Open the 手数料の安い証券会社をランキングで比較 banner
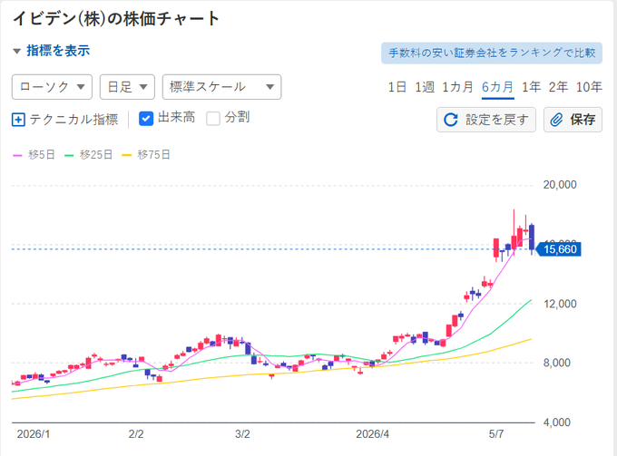 pyautogui.click(x=492, y=53)
